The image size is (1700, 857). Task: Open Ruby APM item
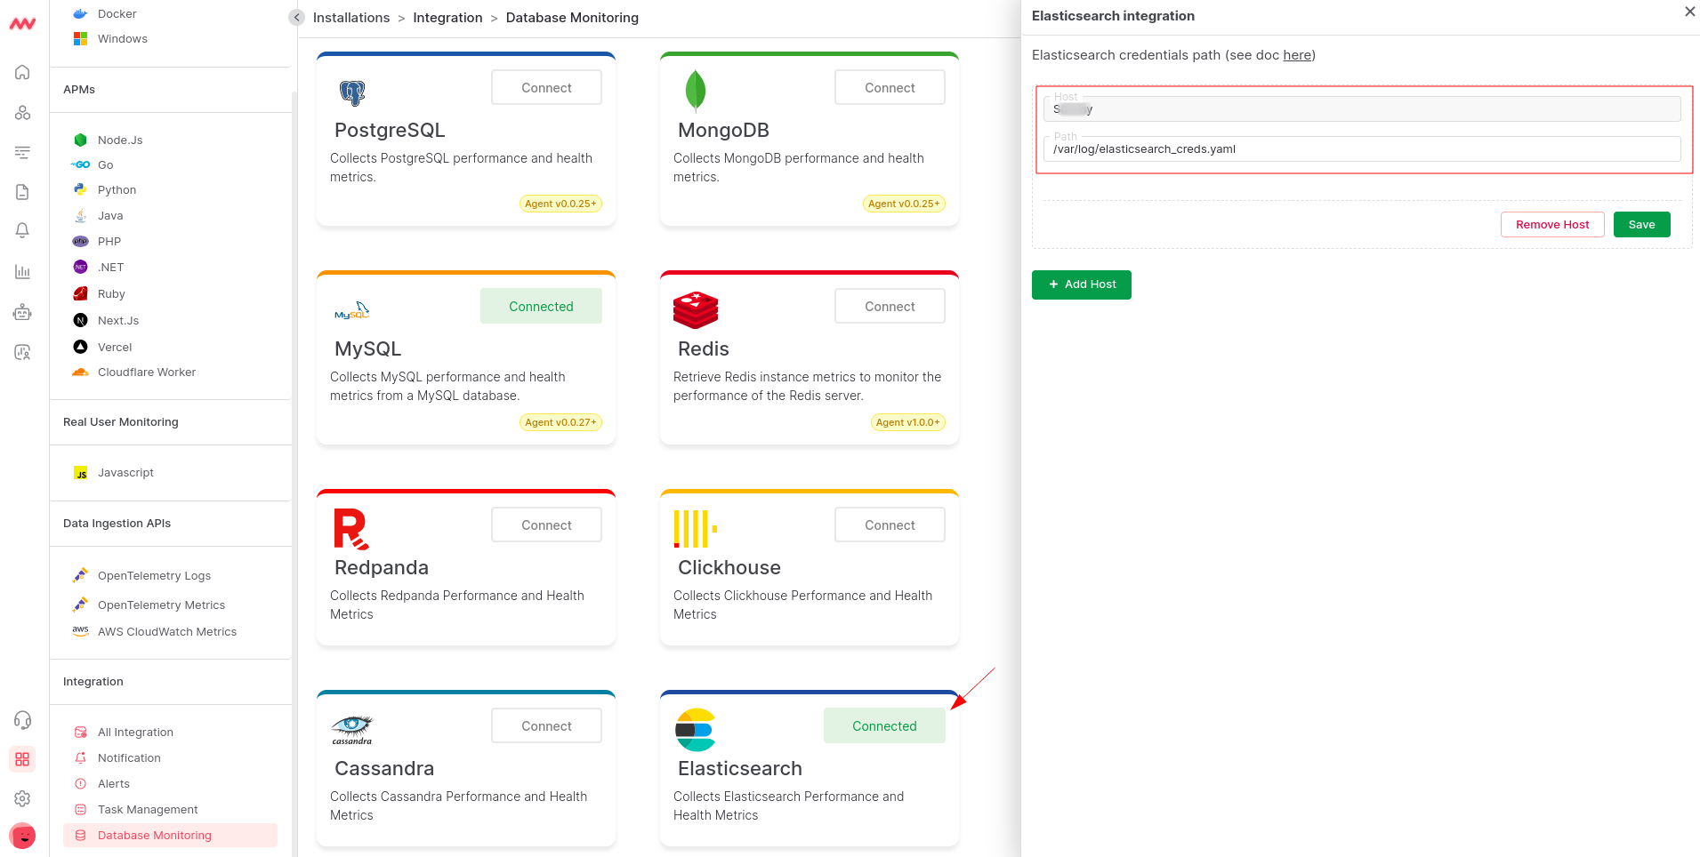pos(111,293)
